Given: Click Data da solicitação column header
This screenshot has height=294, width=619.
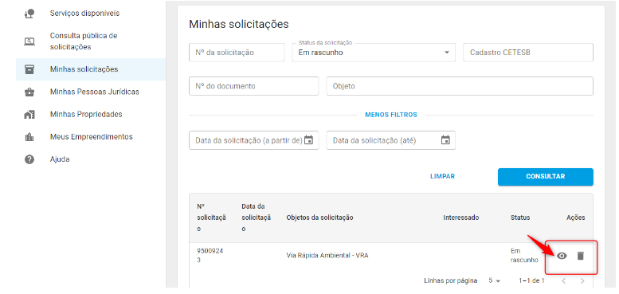Looking at the screenshot, I should 257,218.
